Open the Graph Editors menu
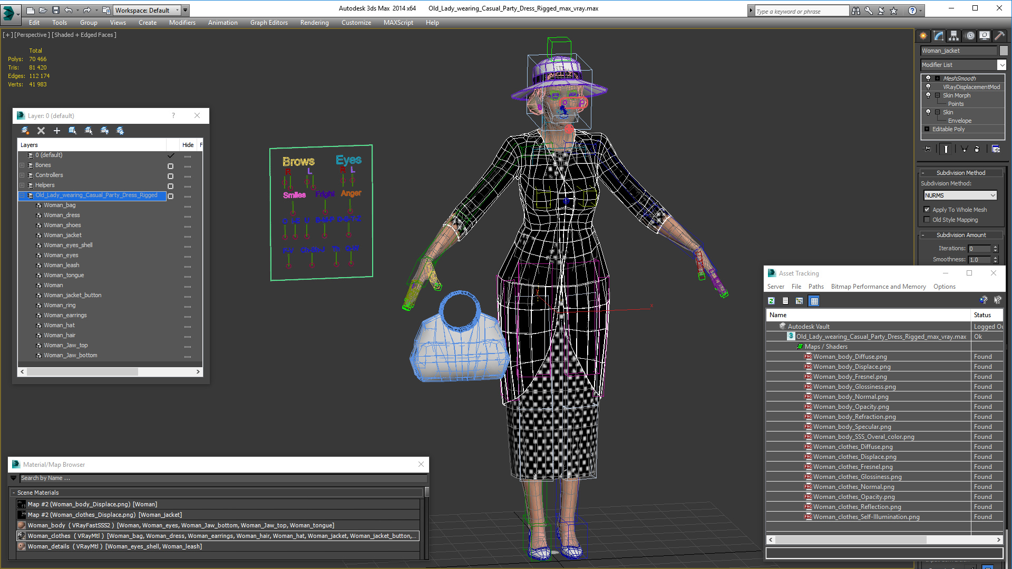The width and height of the screenshot is (1012, 569). click(269, 23)
